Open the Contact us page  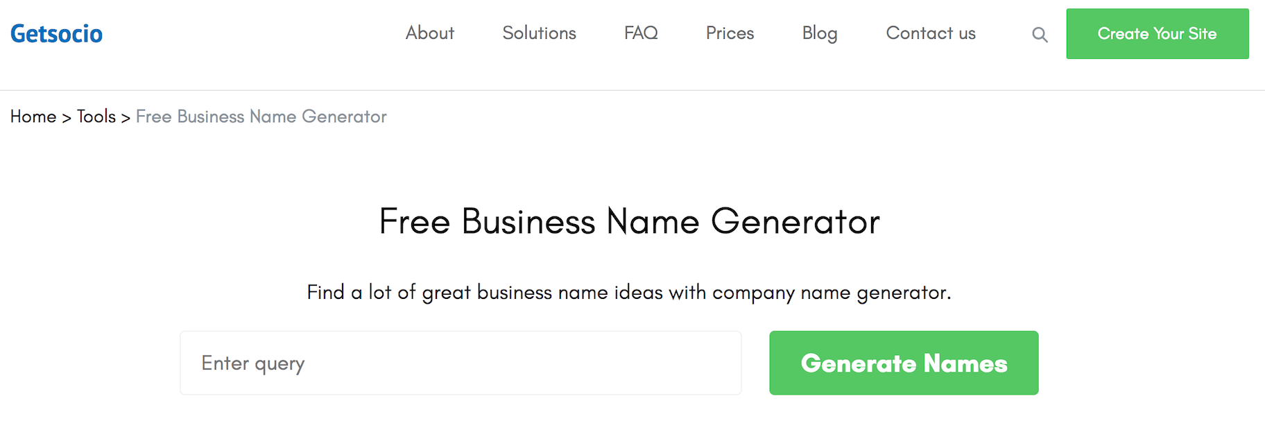pos(931,33)
